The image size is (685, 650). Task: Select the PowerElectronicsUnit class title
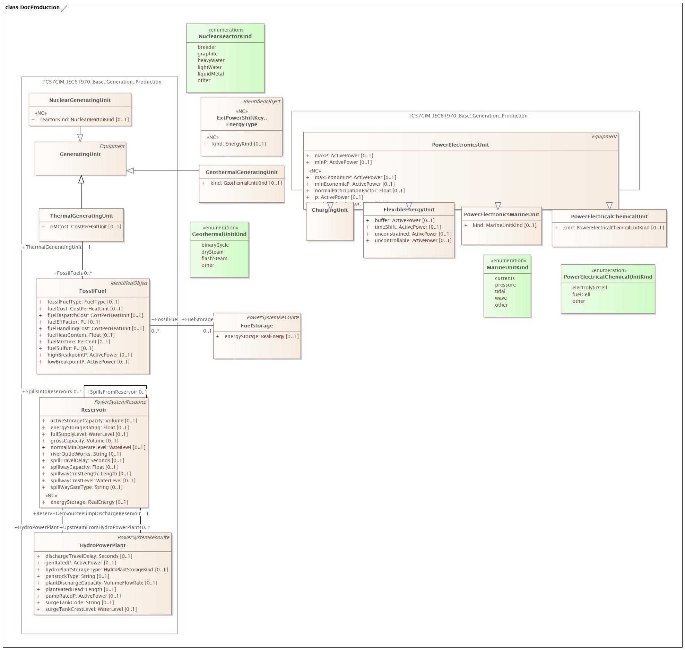pyautogui.click(x=460, y=145)
